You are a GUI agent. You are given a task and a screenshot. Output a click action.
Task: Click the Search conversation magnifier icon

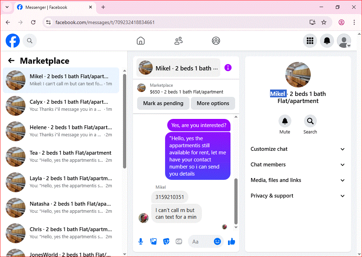pyautogui.click(x=310, y=121)
